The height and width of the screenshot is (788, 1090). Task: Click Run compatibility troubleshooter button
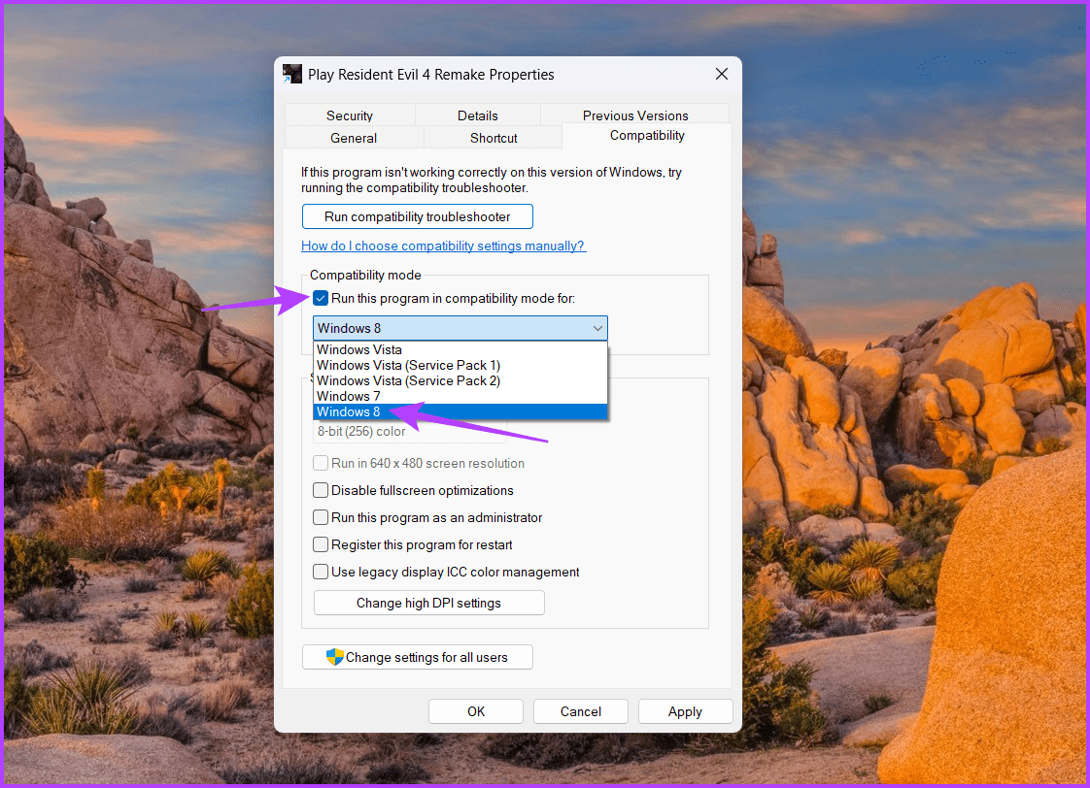(418, 216)
